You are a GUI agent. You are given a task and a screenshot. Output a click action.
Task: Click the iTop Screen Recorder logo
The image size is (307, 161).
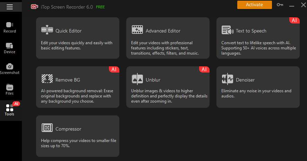[x=34, y=7]
